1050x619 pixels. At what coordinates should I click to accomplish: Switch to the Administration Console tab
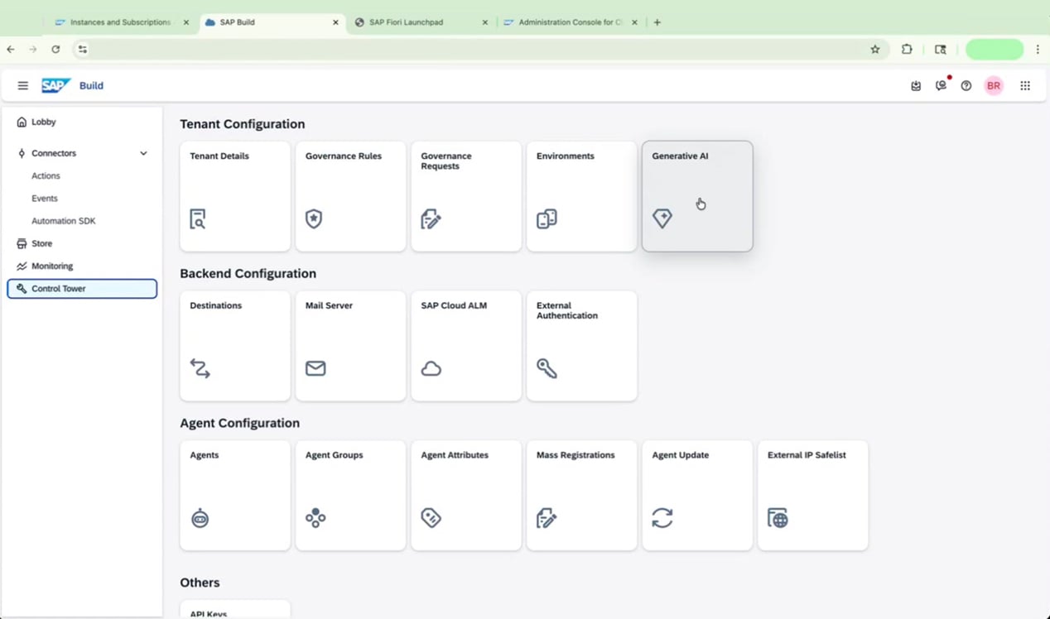click(x=571, y=22)
